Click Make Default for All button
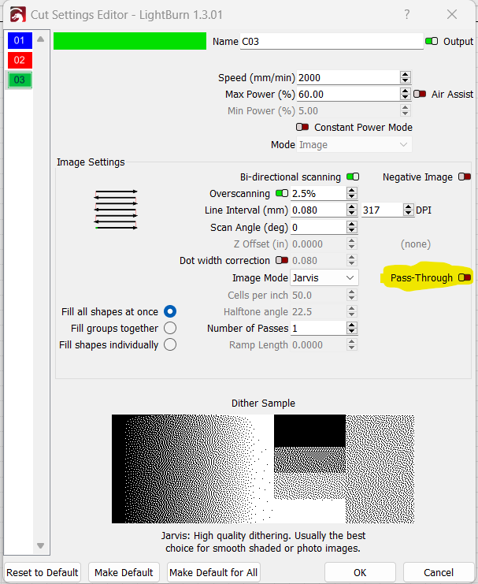 pyautogui.click(x=213, y=572)
